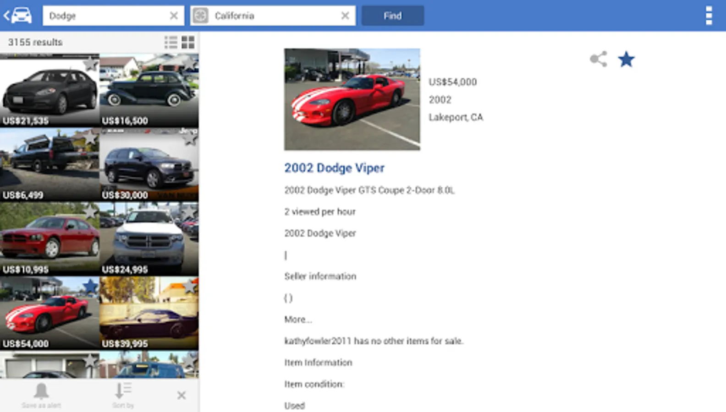The width and height of the screenshot is (726, 412).
Task: Switch results to grid view
Action: coord(188,42)
